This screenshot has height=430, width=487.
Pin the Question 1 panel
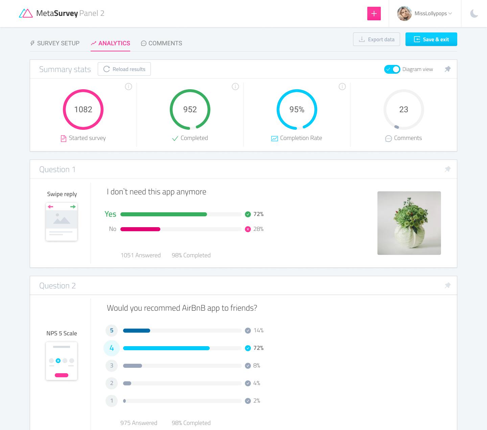click(447, 169)
